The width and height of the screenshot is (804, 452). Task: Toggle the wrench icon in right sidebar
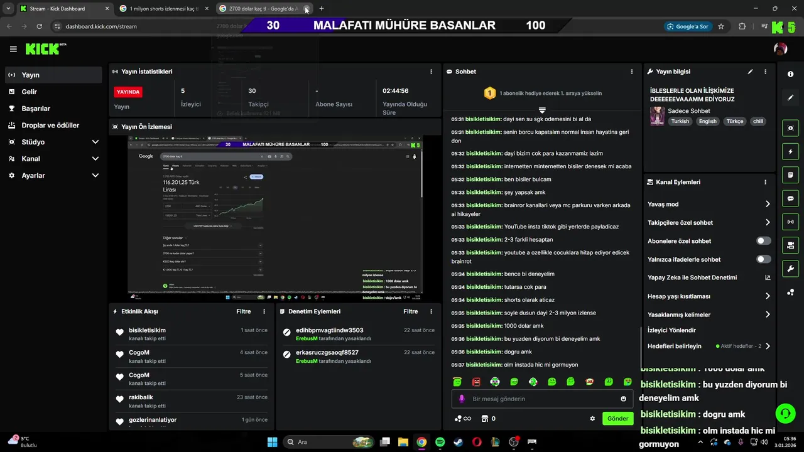click(790, 269)
